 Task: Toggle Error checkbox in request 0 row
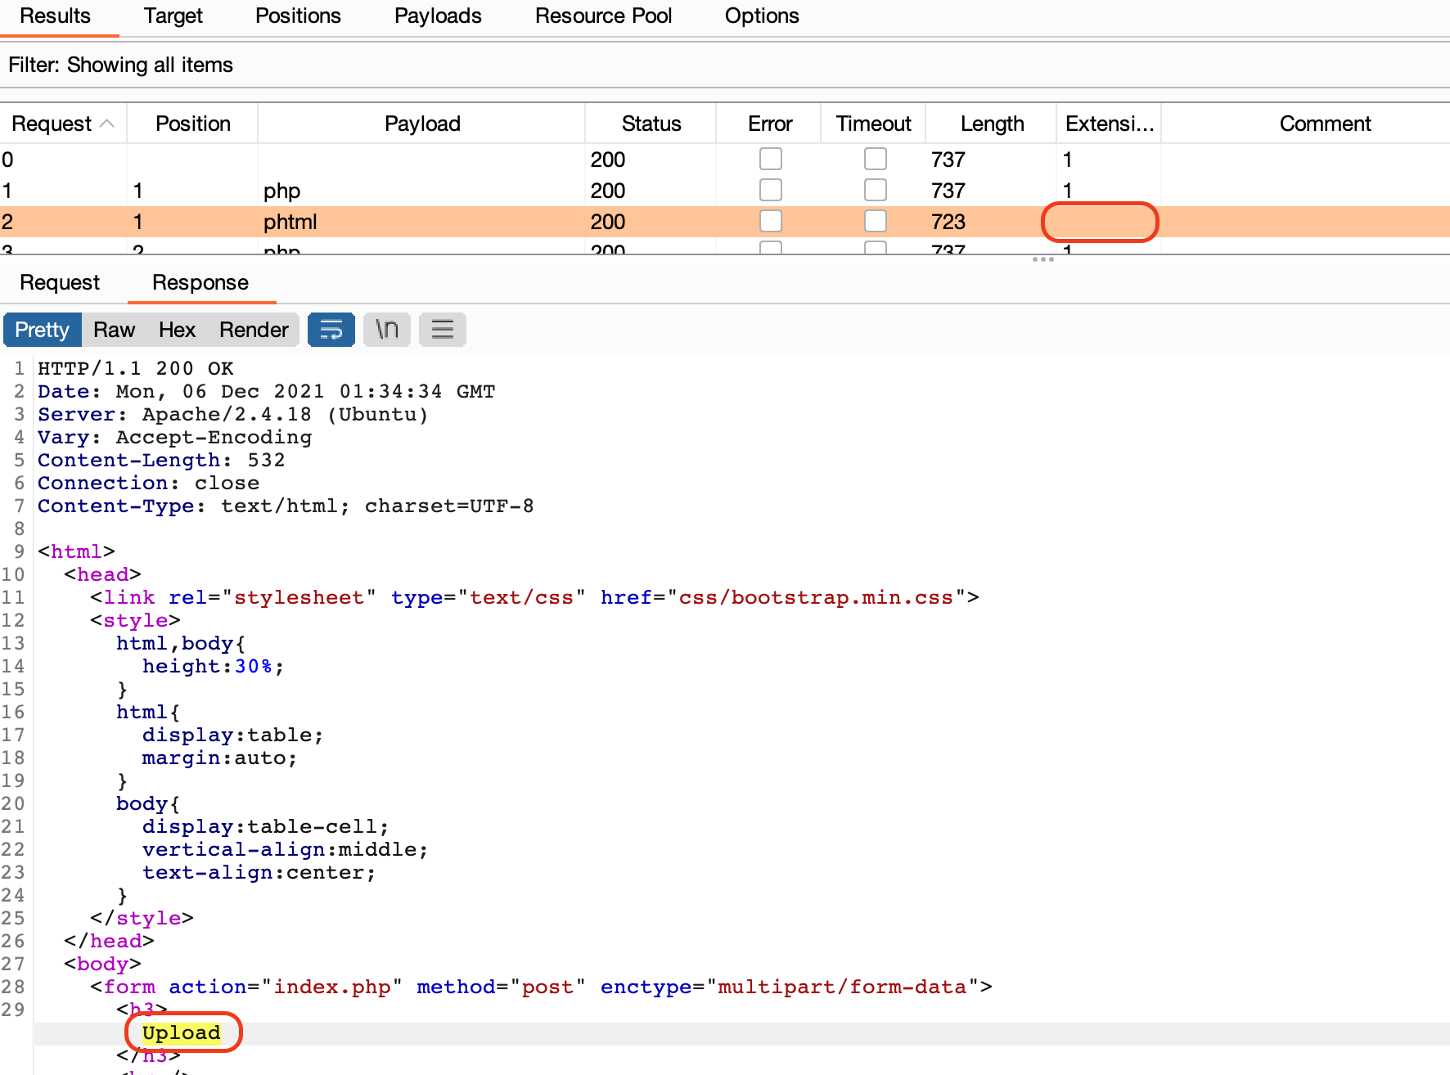pos(771,159)
